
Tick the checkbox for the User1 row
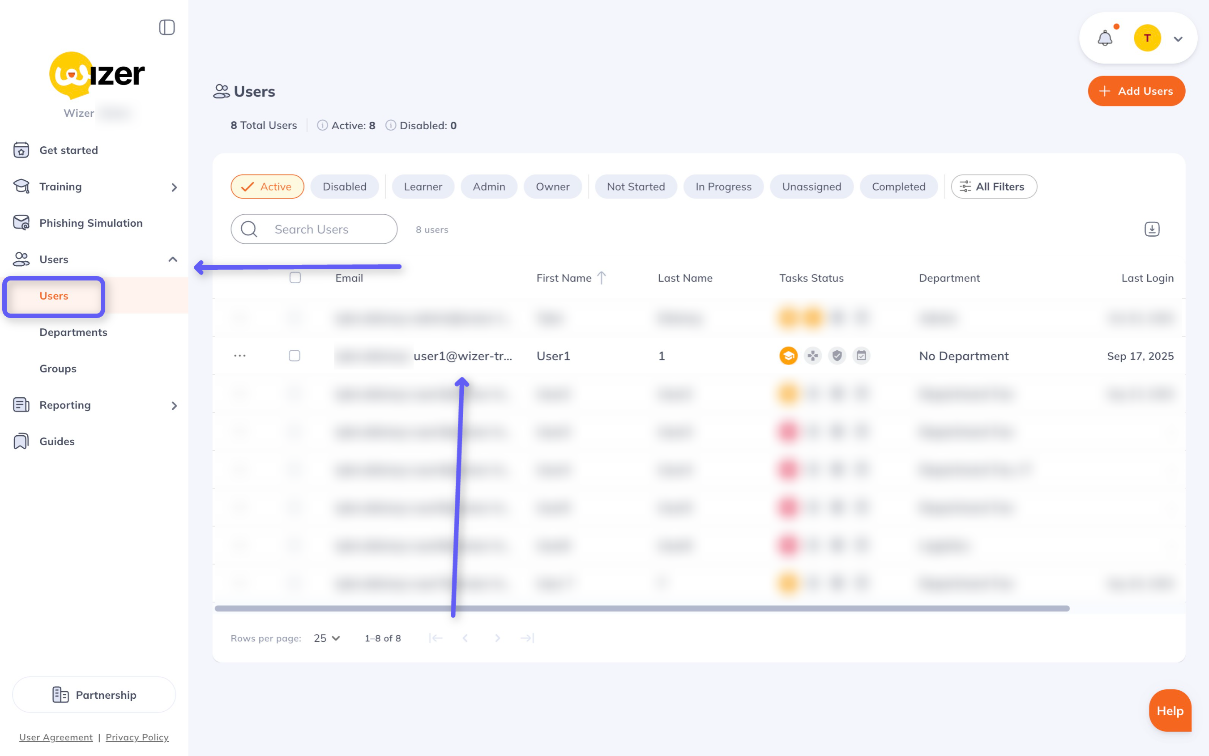[x=295, y=356]
